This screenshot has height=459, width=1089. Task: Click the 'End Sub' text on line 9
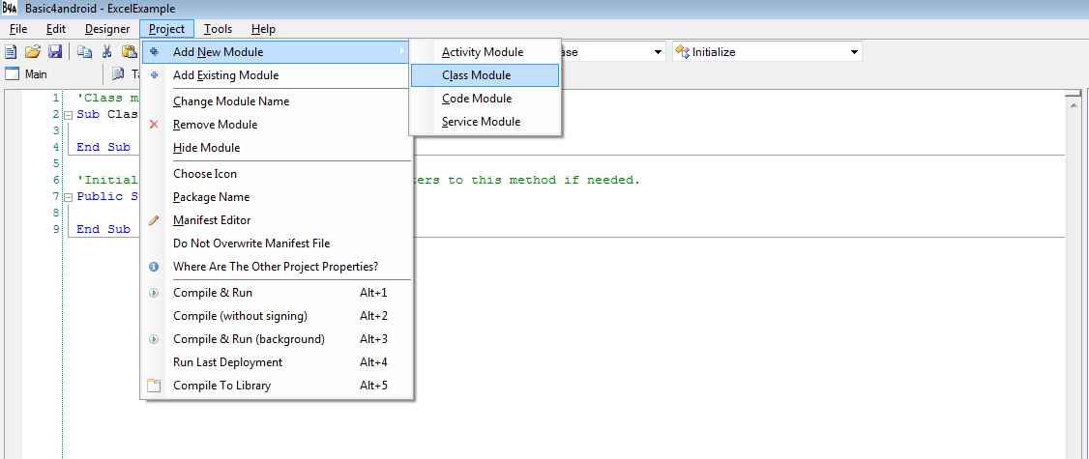coord(103,229)
